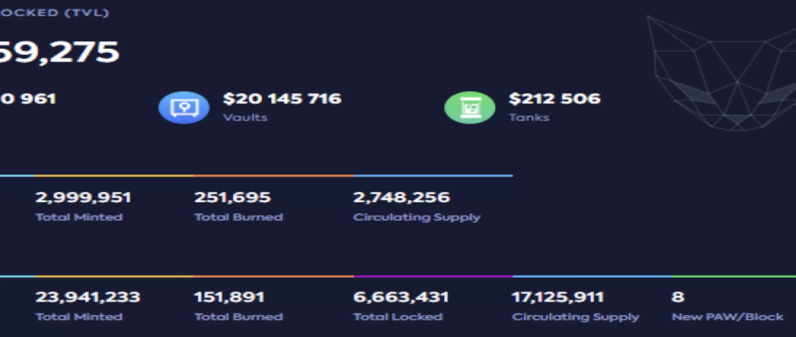This screenshot has width=796, height=337.
Task: Click the 23,941,233 Total Minted figure
Action: click(x=88, y=297)
